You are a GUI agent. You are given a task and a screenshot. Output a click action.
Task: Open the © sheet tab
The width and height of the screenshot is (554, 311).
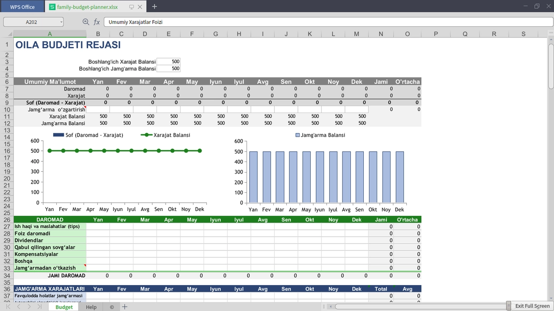pos(112,307)
